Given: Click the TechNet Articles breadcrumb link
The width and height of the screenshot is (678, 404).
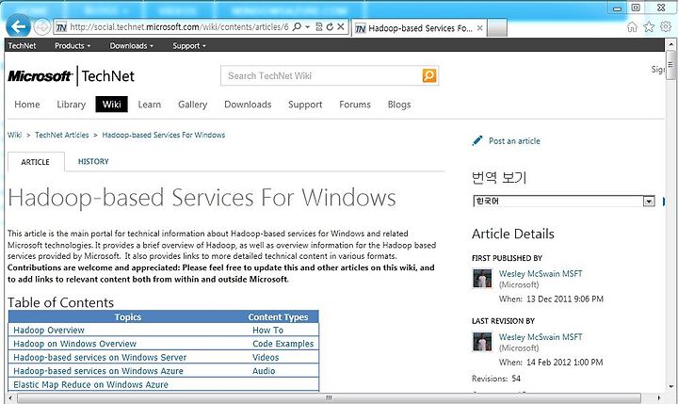Looking at the screenshot, I should tap(62, 135).
